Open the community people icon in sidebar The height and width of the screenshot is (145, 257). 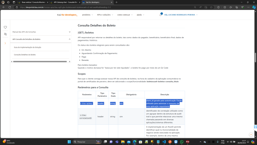click(x=5, y=34)
